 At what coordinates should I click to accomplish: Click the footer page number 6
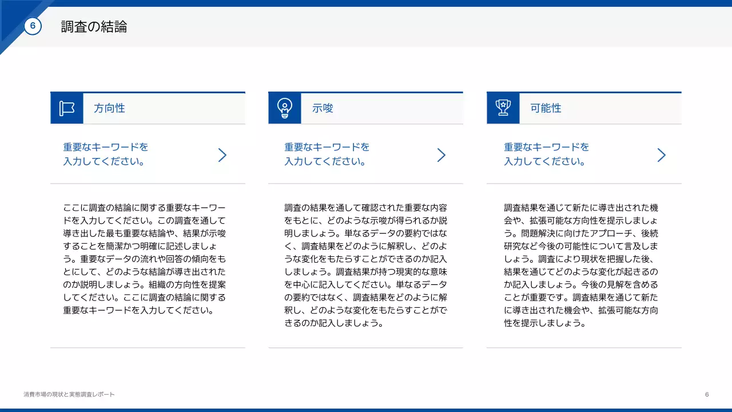point(707,394)
